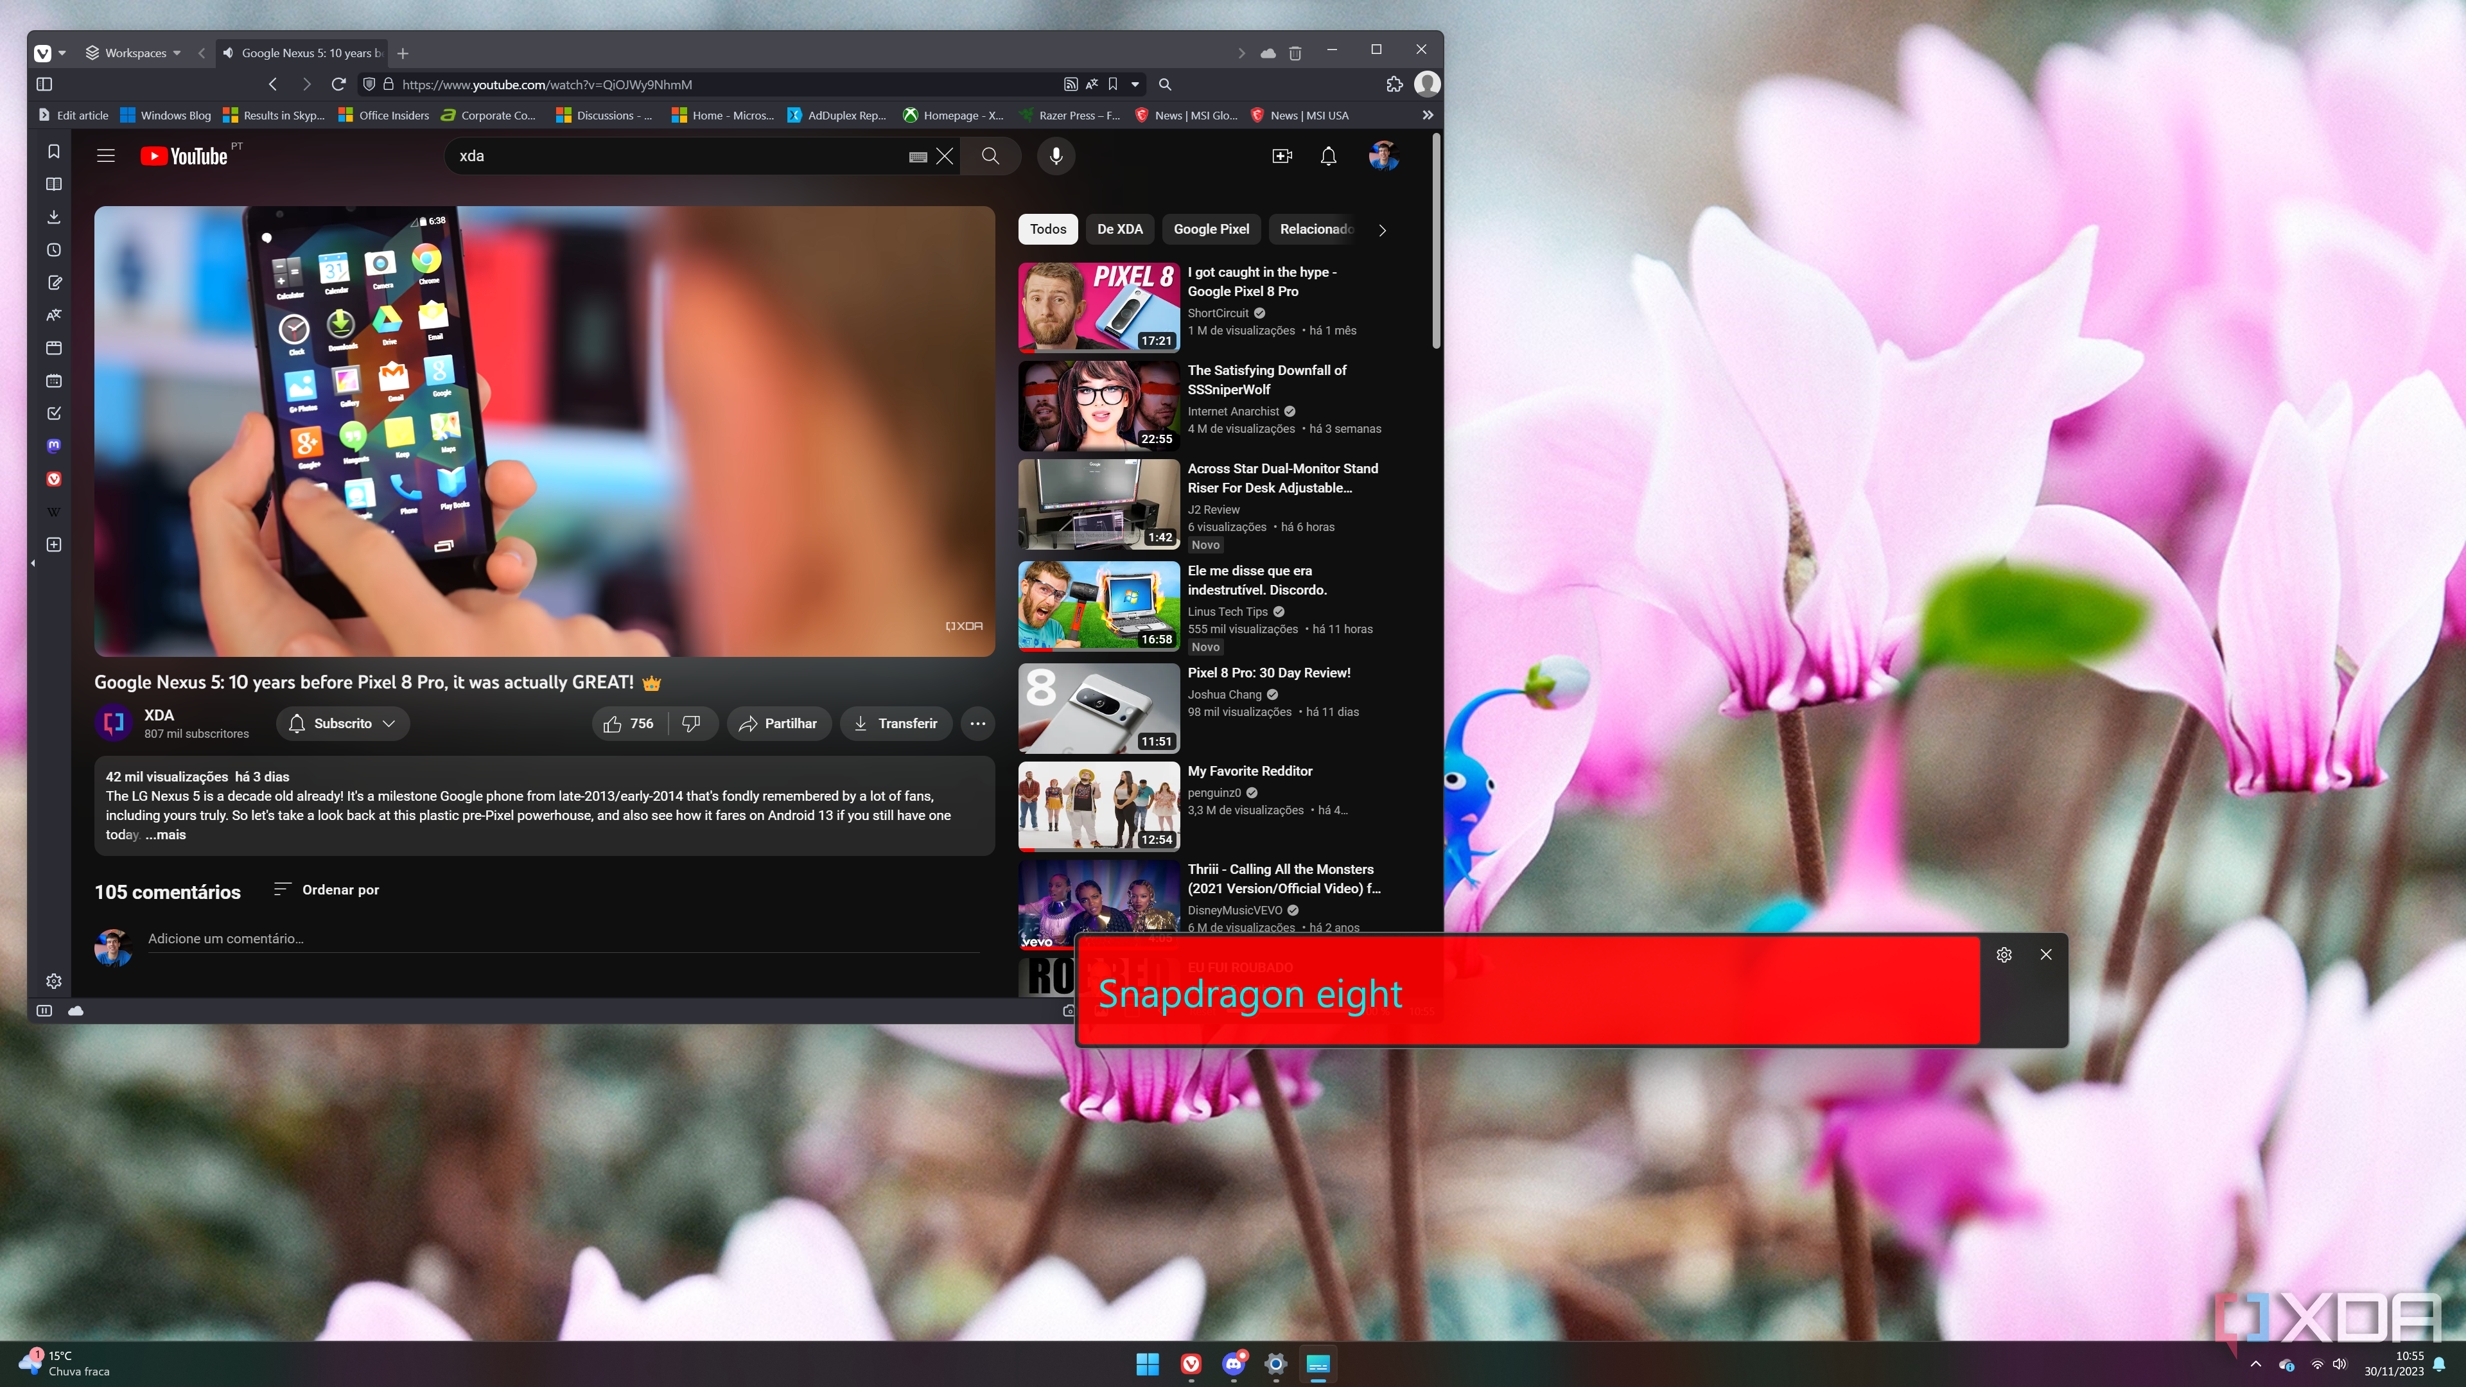Open YouTube notifications bell
The image size is (2466, 1387).
click(x=1328, y=156)
